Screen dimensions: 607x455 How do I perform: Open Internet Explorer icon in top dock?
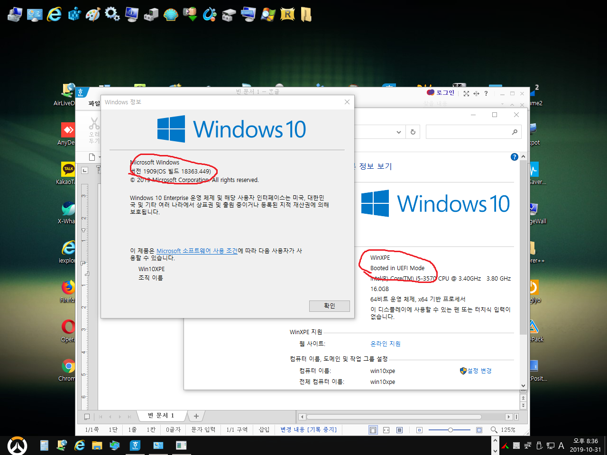click(x=55, y=14)
